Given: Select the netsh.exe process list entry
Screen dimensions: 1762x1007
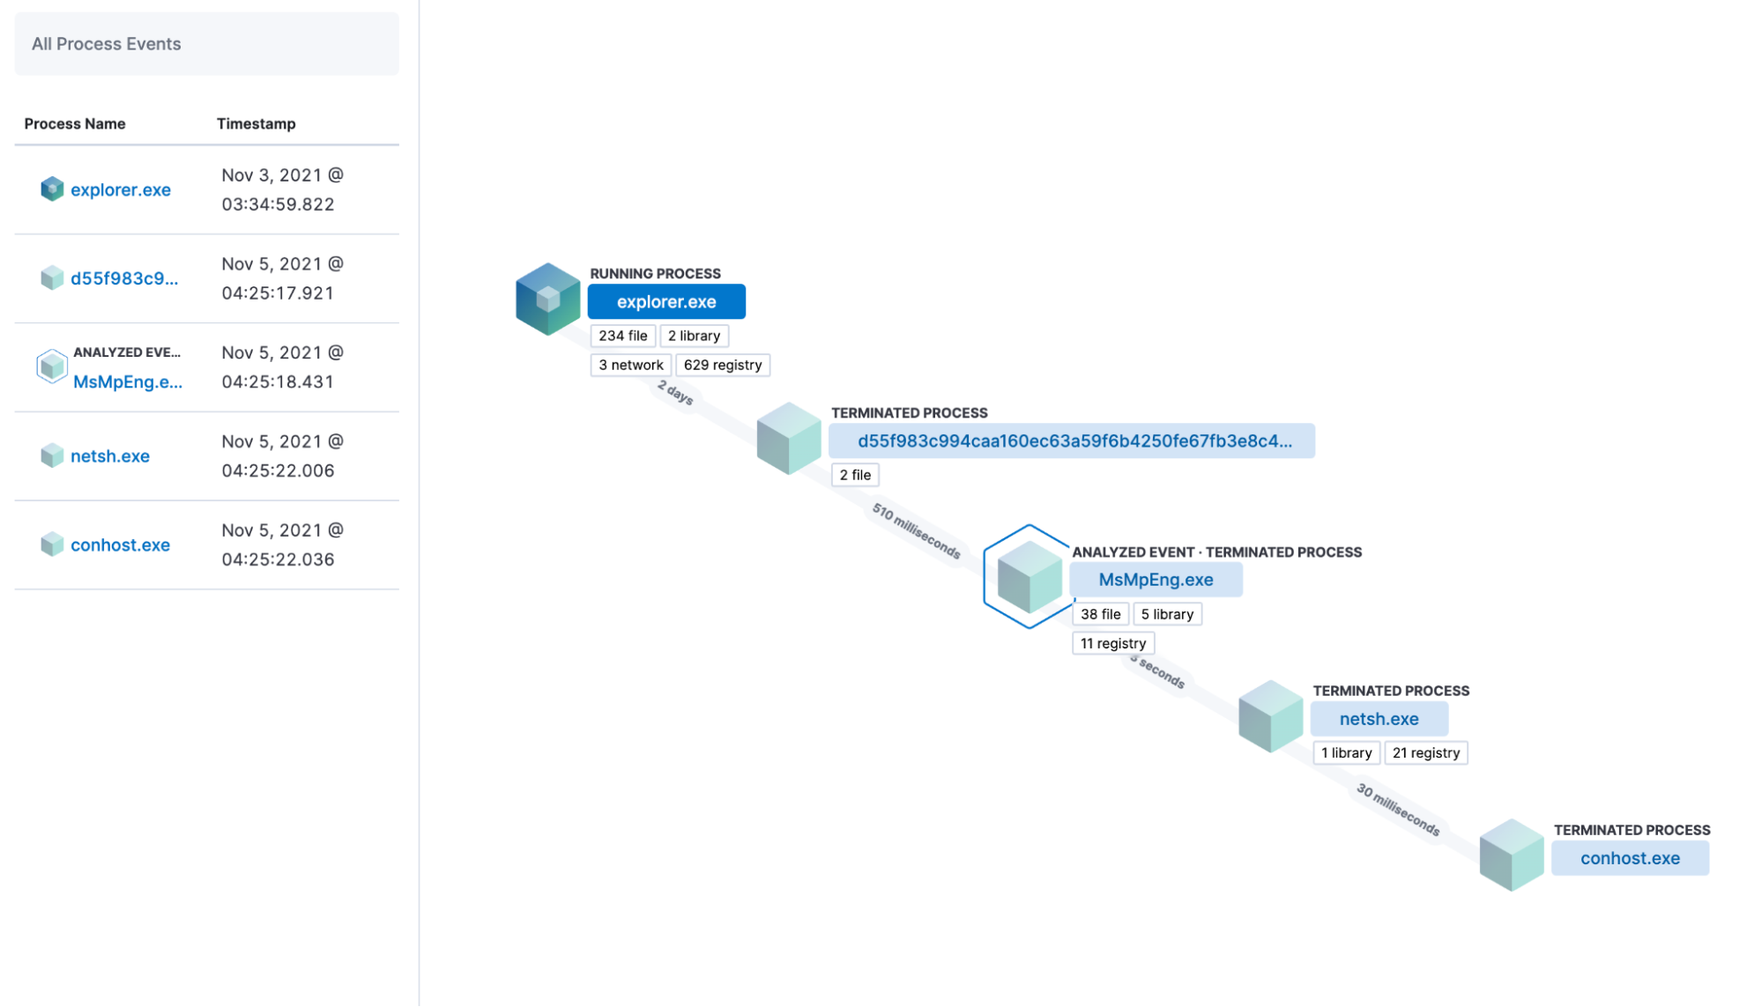Looking at the screenshot, I should [110, 455].
